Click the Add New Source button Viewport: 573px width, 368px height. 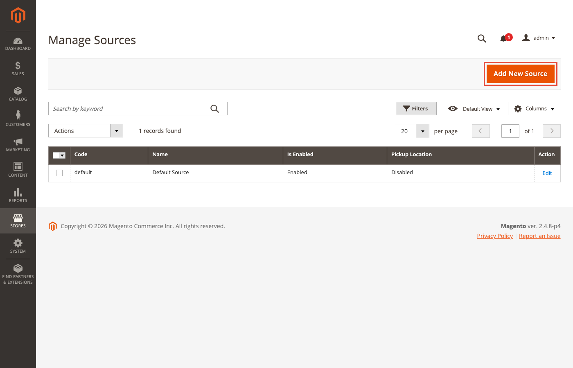[520, 74]
